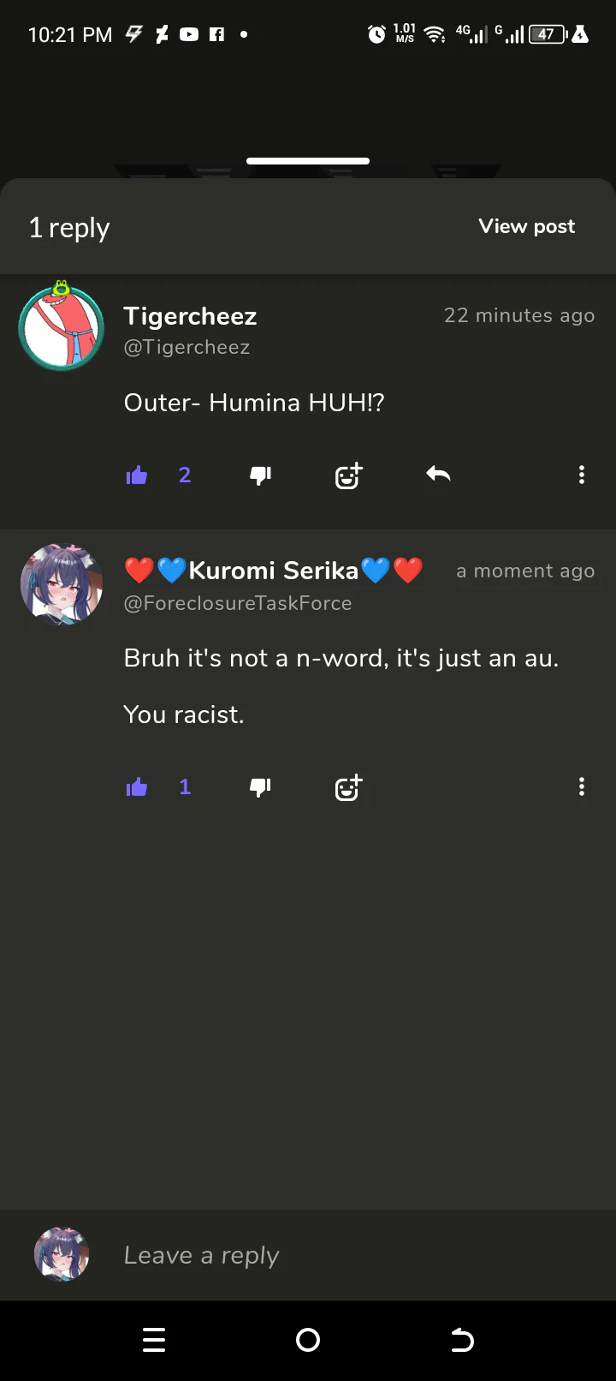Tap the Android back button
This screenshot has width=616, height=1381.
coord(462,1340)
